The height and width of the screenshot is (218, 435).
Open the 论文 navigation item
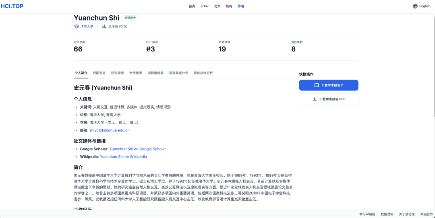[217, 6]
